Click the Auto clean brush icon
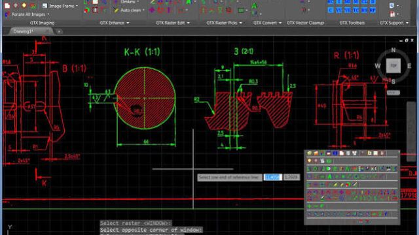Viewport: 419px width, 235px height. 115,10
